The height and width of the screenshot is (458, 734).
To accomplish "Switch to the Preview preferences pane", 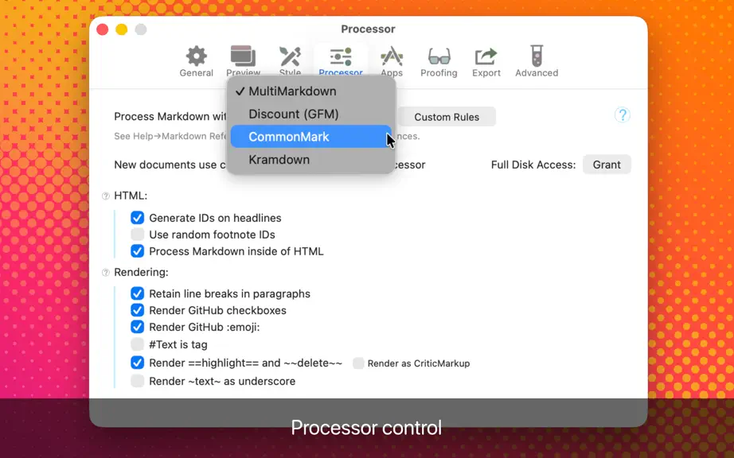I will pos(243,61).
